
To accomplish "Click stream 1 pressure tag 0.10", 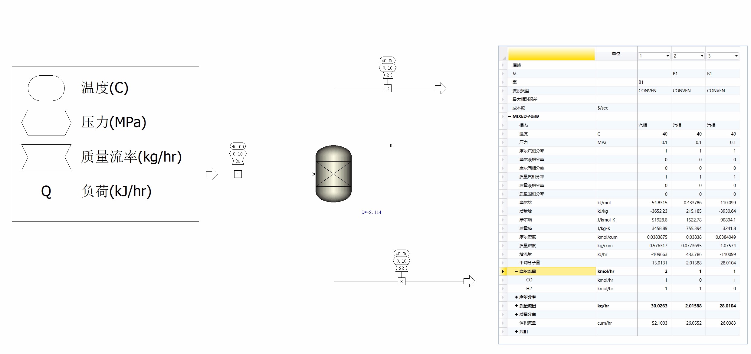I will coord(238,154).
